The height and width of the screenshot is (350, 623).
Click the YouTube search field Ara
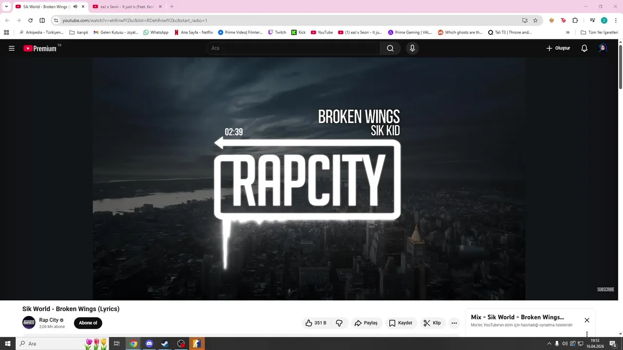(293, 48)
